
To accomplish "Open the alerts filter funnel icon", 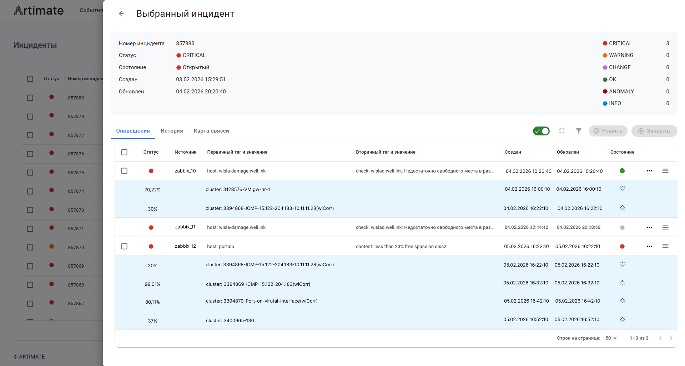I will 579,131.
